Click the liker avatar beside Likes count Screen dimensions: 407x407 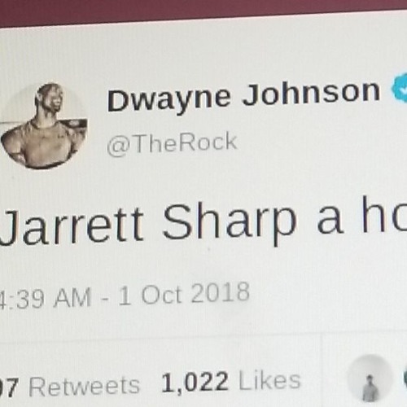[x=370, y=378]
